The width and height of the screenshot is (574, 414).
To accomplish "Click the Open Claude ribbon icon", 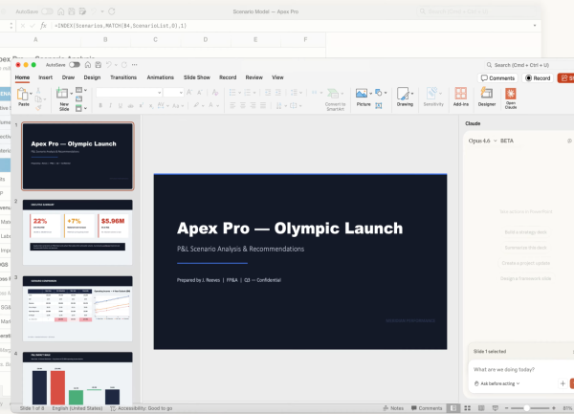I will (513, 95).
